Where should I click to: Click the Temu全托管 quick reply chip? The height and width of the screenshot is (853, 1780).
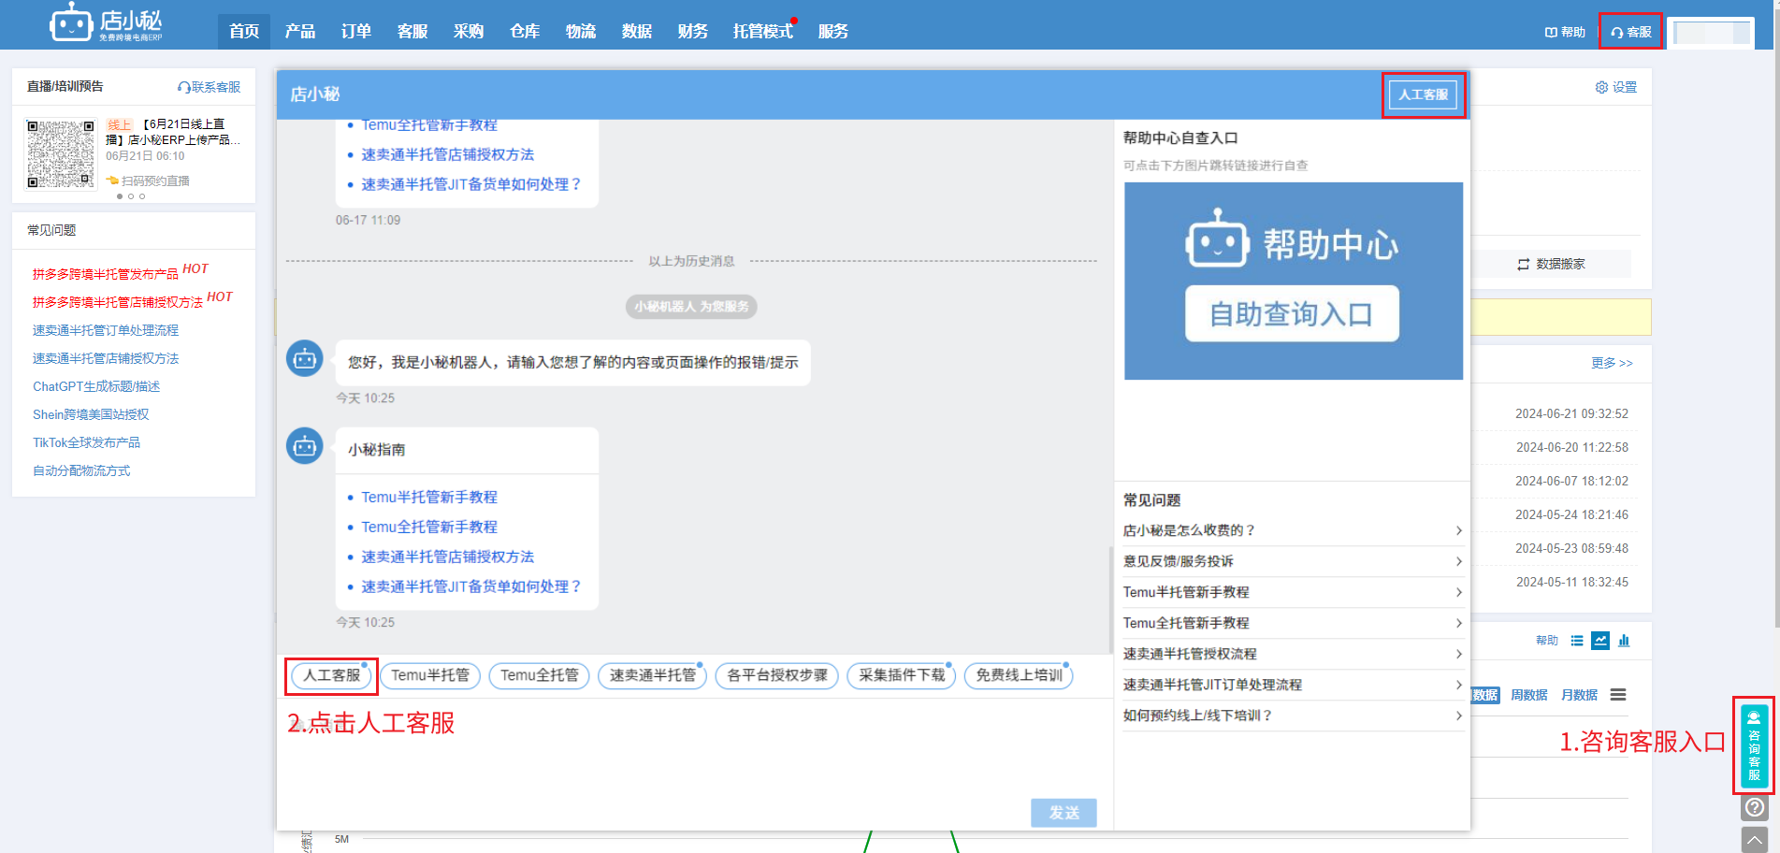coord(539,675)
